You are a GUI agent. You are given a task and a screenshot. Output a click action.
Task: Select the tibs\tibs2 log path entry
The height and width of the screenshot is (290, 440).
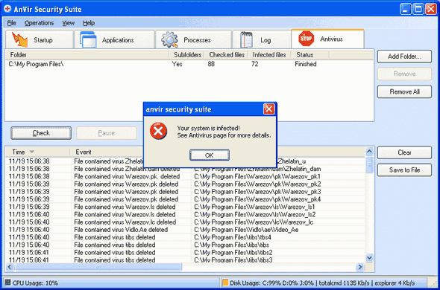(x=233, y=252)
